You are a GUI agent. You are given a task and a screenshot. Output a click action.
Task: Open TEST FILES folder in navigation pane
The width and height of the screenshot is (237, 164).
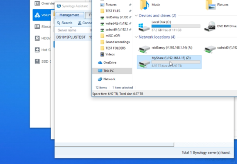[113, 11]
